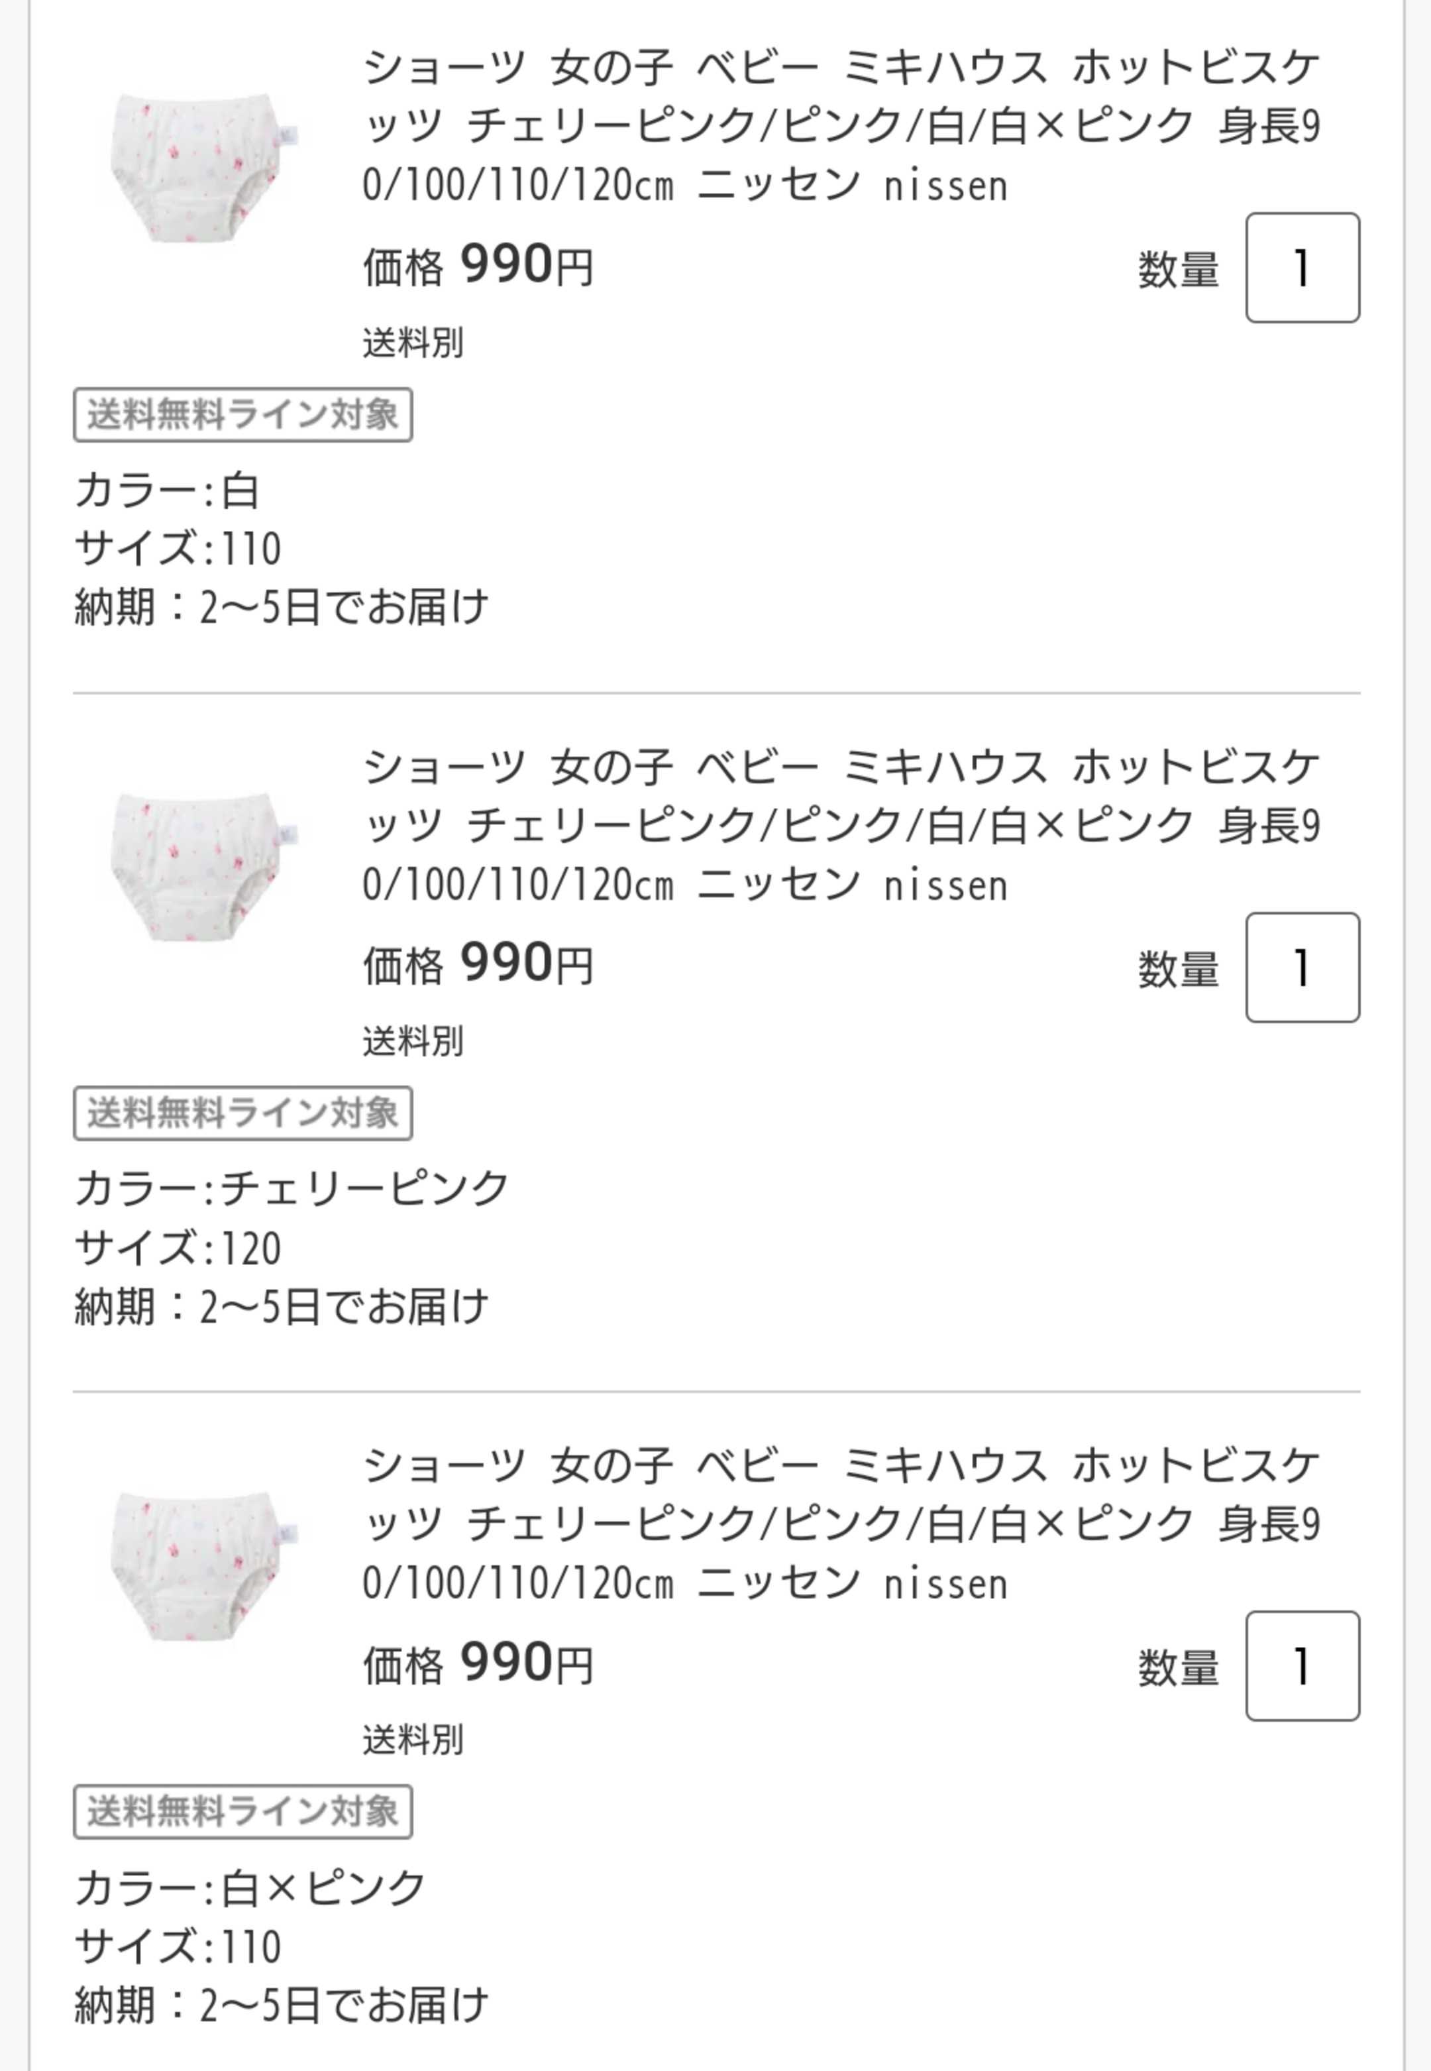Open product title link for 白×ピンク item
The height and width of the screenshot is (2071, 1431).
(x=841, y=1525)
